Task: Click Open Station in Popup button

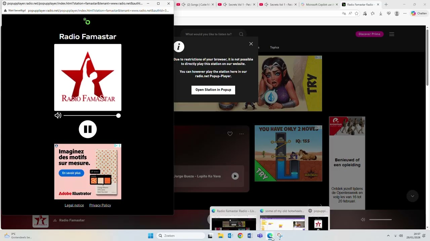Action: point(213,90)
